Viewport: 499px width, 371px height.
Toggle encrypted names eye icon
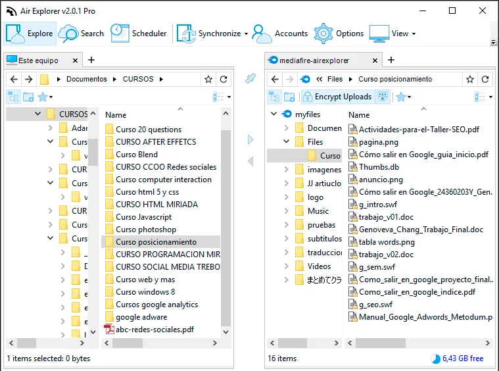[x=383, y=97]
